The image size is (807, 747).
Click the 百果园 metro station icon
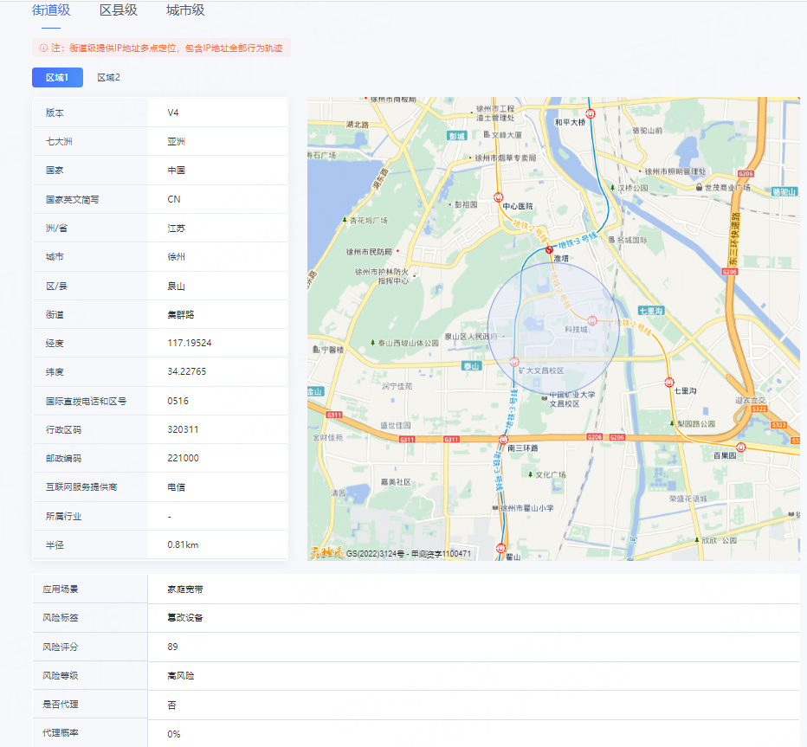point(740,447)
